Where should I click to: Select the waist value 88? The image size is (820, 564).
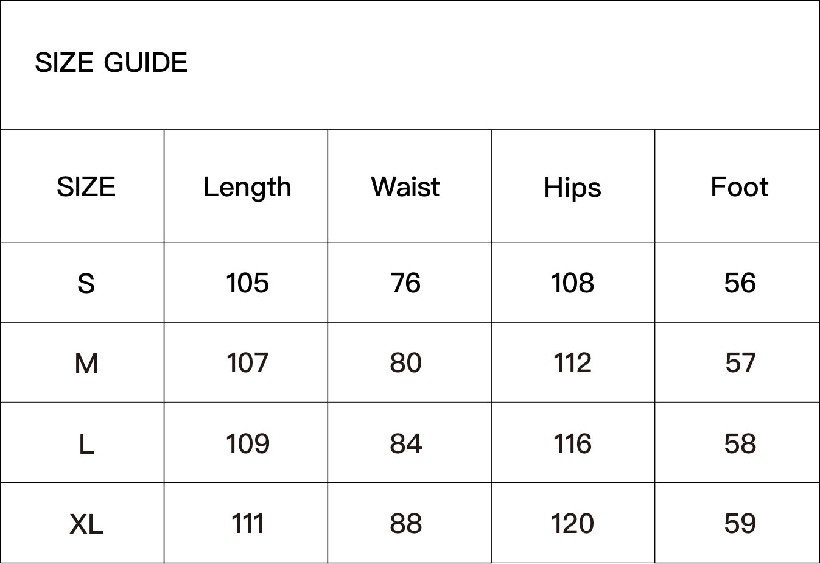coord(405,524)
